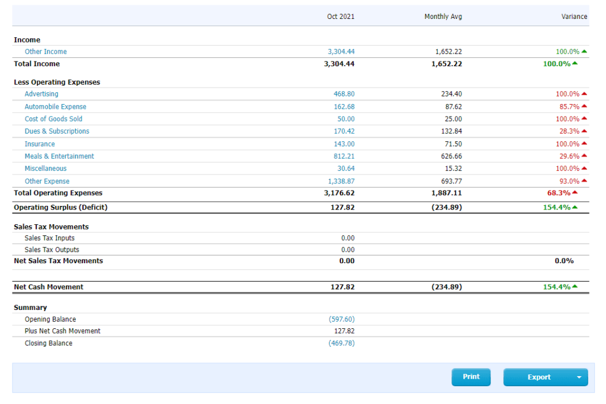
Task: Expand the Export dropdown arrow
Action: pos(579,377)
